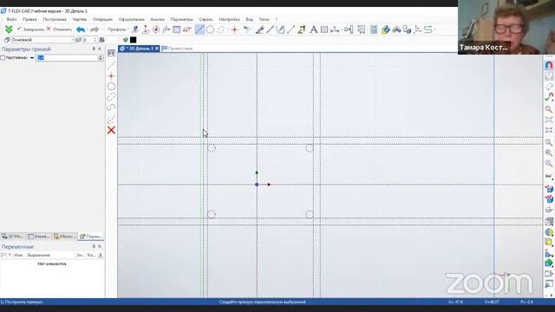
Task: Click the green S-shaped icon in toolbar
Action: click(x=428, y=29)
